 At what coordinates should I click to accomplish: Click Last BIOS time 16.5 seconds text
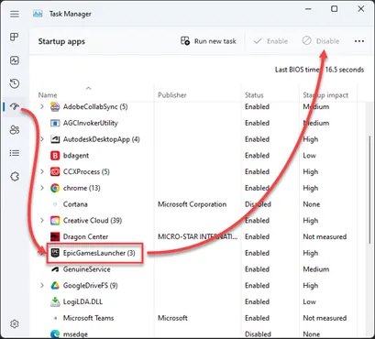pos(319,70)
